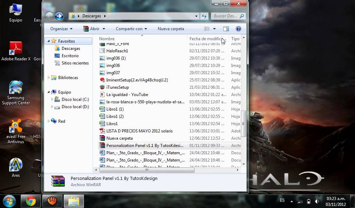Select the Libro1 (2) Excel file icon
The image size is (355, 208).
click(102, 116)
